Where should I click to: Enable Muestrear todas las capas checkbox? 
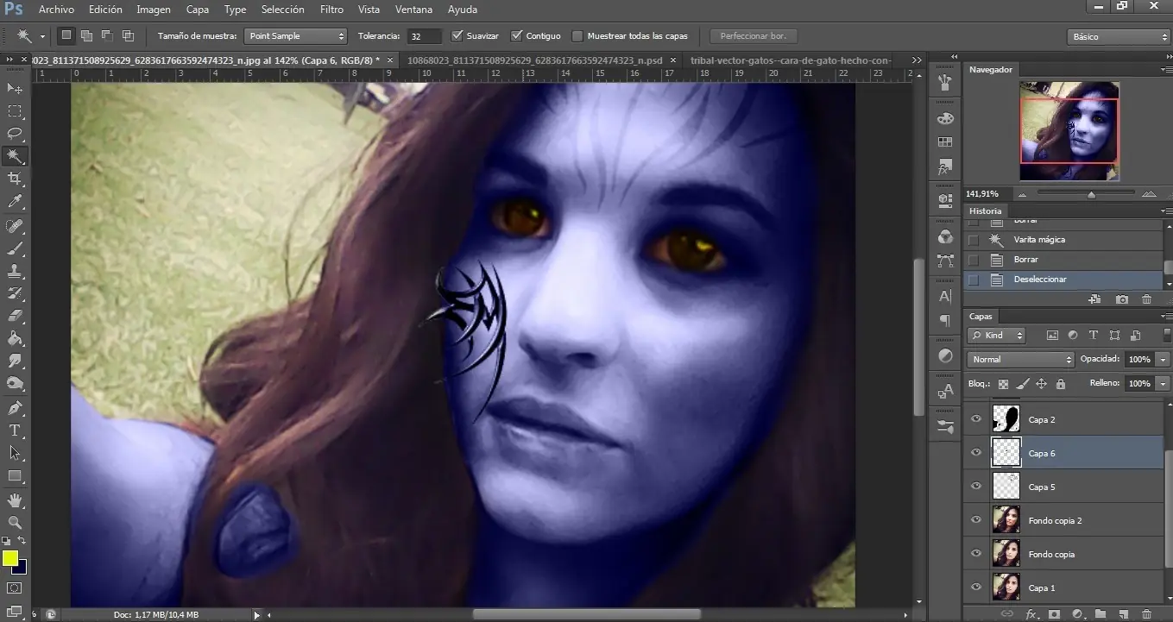pyautogui.click(x=577, y=35)
